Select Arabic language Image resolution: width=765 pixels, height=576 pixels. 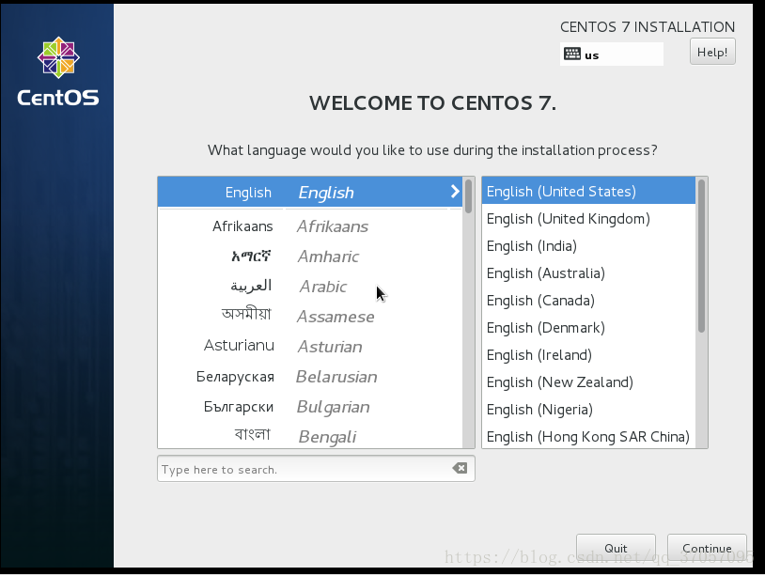click(310, 287)
